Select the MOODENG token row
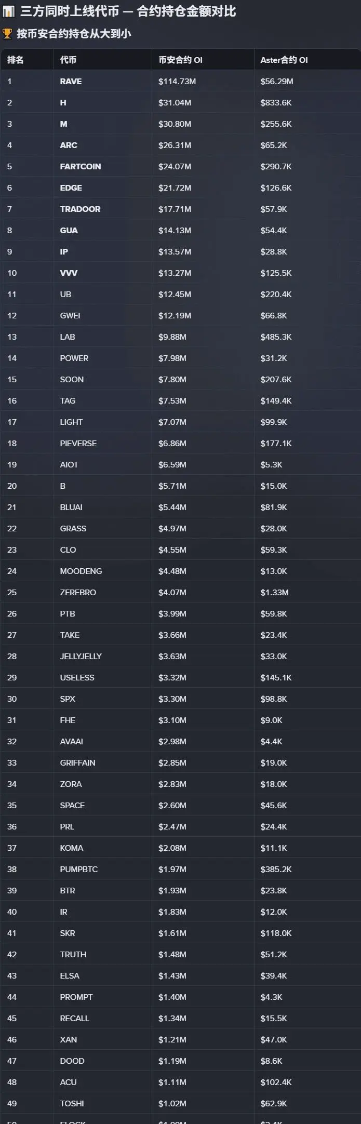Viewport: 361px width, 1124px height. 81,571
